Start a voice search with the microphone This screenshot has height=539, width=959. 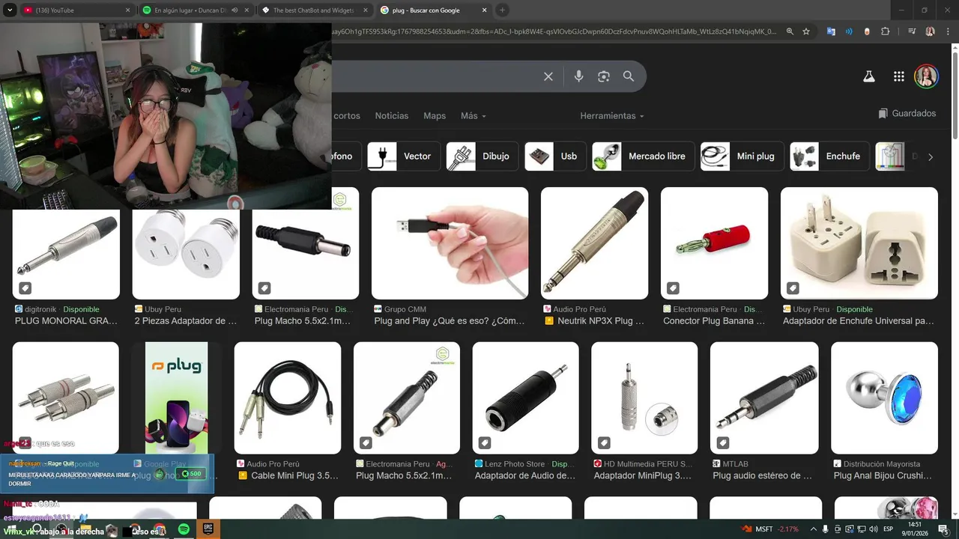(x=578, y=76)
